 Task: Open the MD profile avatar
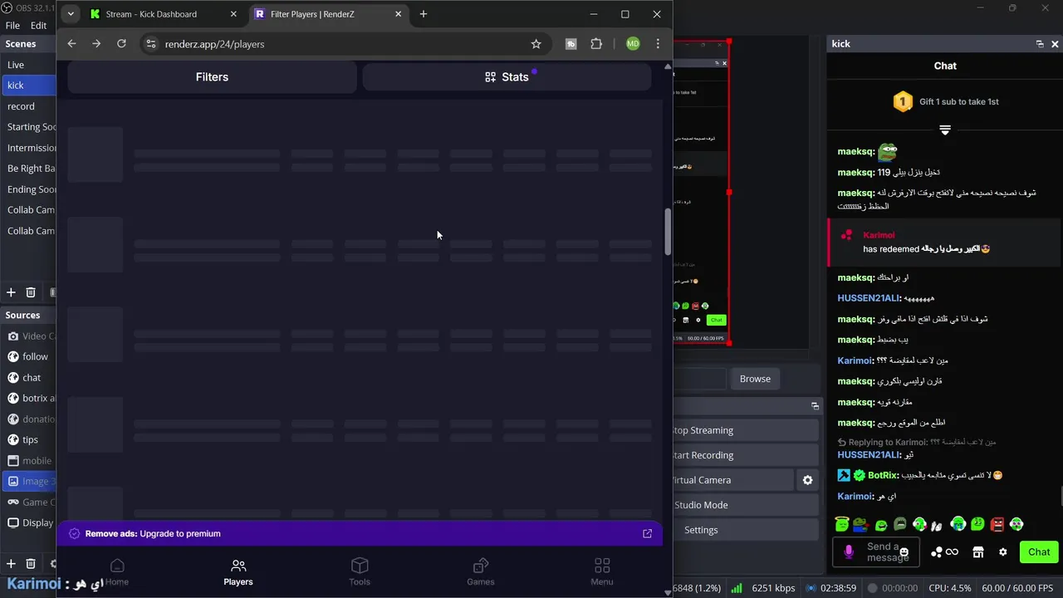(633, 44)
